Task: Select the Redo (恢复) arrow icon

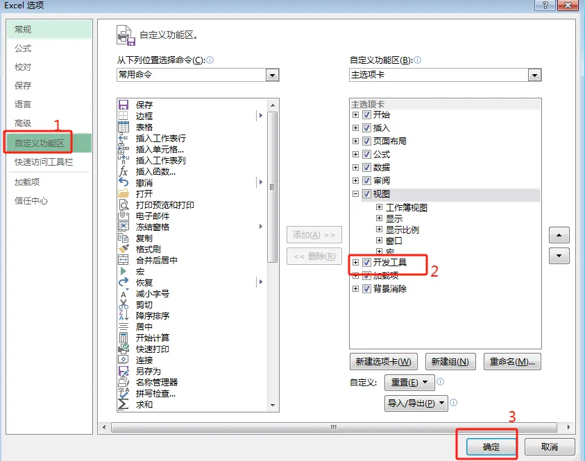Action: click(124, 282)
